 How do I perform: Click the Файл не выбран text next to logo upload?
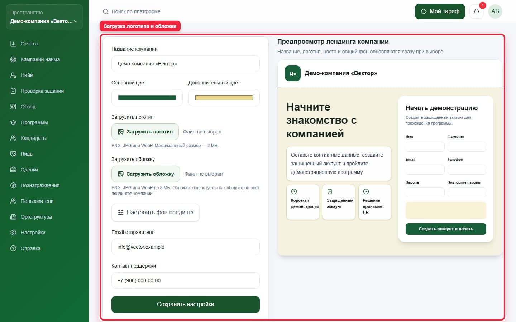(202, 132)
